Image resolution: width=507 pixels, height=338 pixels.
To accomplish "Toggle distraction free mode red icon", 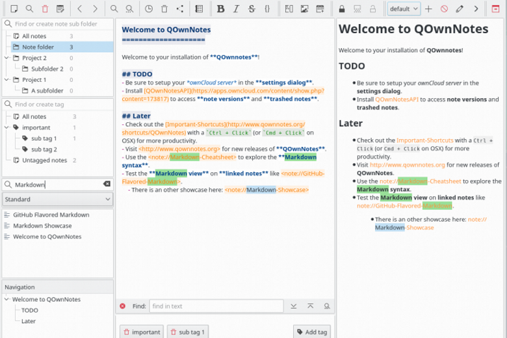I will 495,8.
